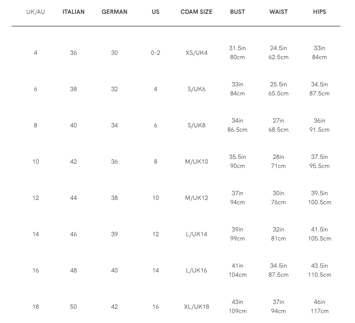This screenshot has width=355, height=323.
Task: Click the US size 0-2 cell
Action: (x=156, y=53)
